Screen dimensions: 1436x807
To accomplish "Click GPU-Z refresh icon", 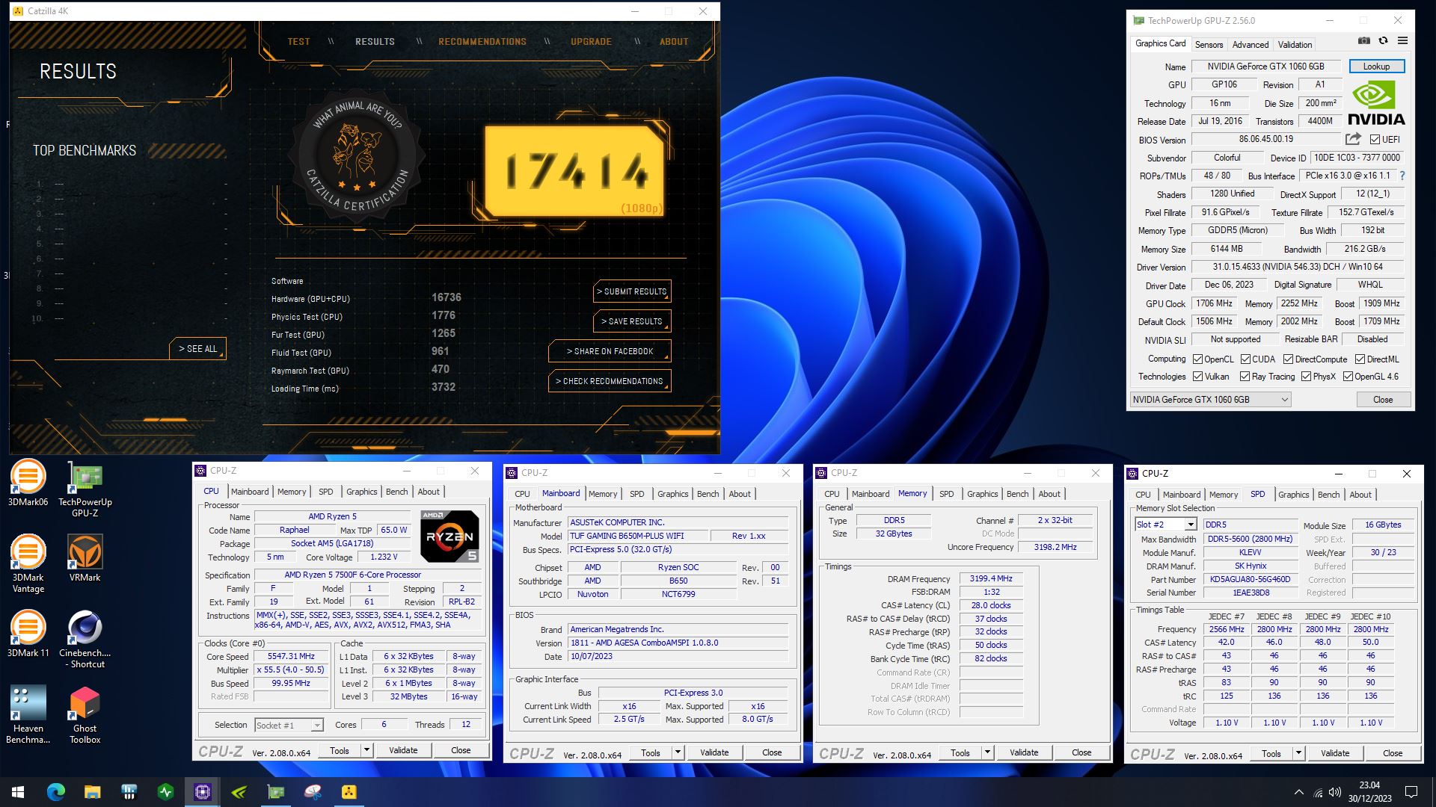I will point(1383,41).
